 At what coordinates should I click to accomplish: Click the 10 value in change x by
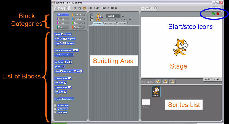click(69, 78)
